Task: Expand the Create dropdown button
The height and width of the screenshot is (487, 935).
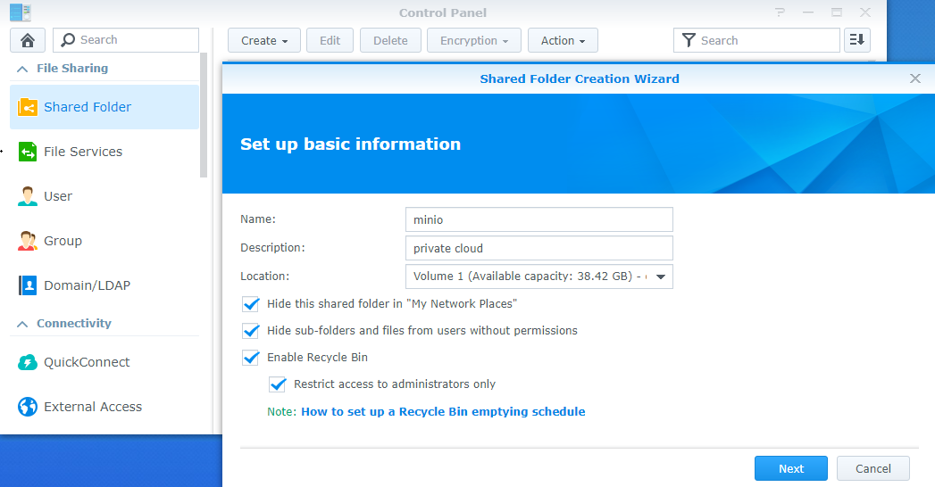Action: pyautogui.click(x=264, y=40)
